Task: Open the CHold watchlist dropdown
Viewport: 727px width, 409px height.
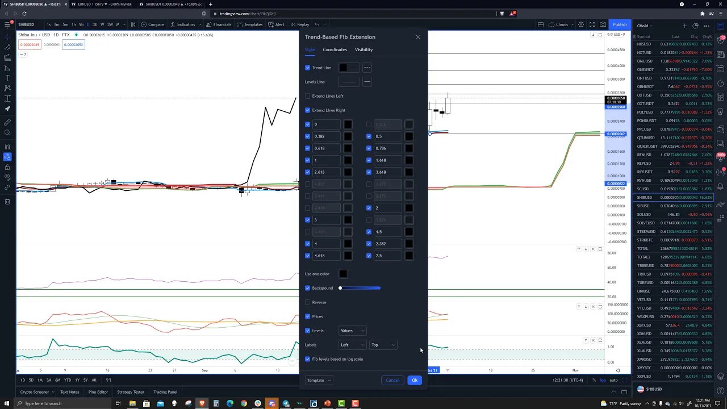Action: coord(645,26)
